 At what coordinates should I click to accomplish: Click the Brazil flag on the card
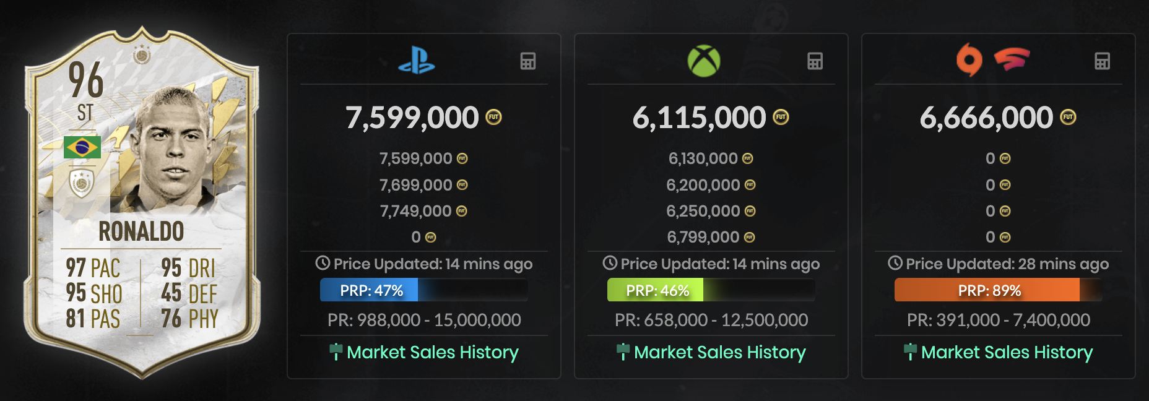pos(82,147)
